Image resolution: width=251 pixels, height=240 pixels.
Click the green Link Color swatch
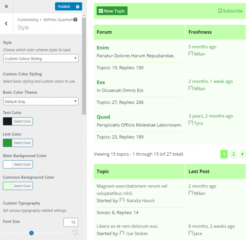(8, 143)
